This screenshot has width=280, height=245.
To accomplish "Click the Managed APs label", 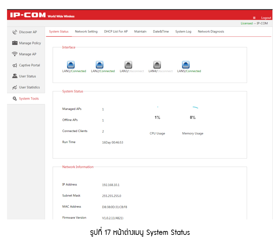I will 72,109.
